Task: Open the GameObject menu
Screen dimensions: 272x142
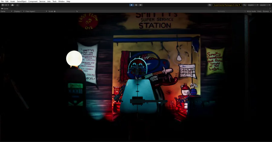Action: [x=22, y=2]
